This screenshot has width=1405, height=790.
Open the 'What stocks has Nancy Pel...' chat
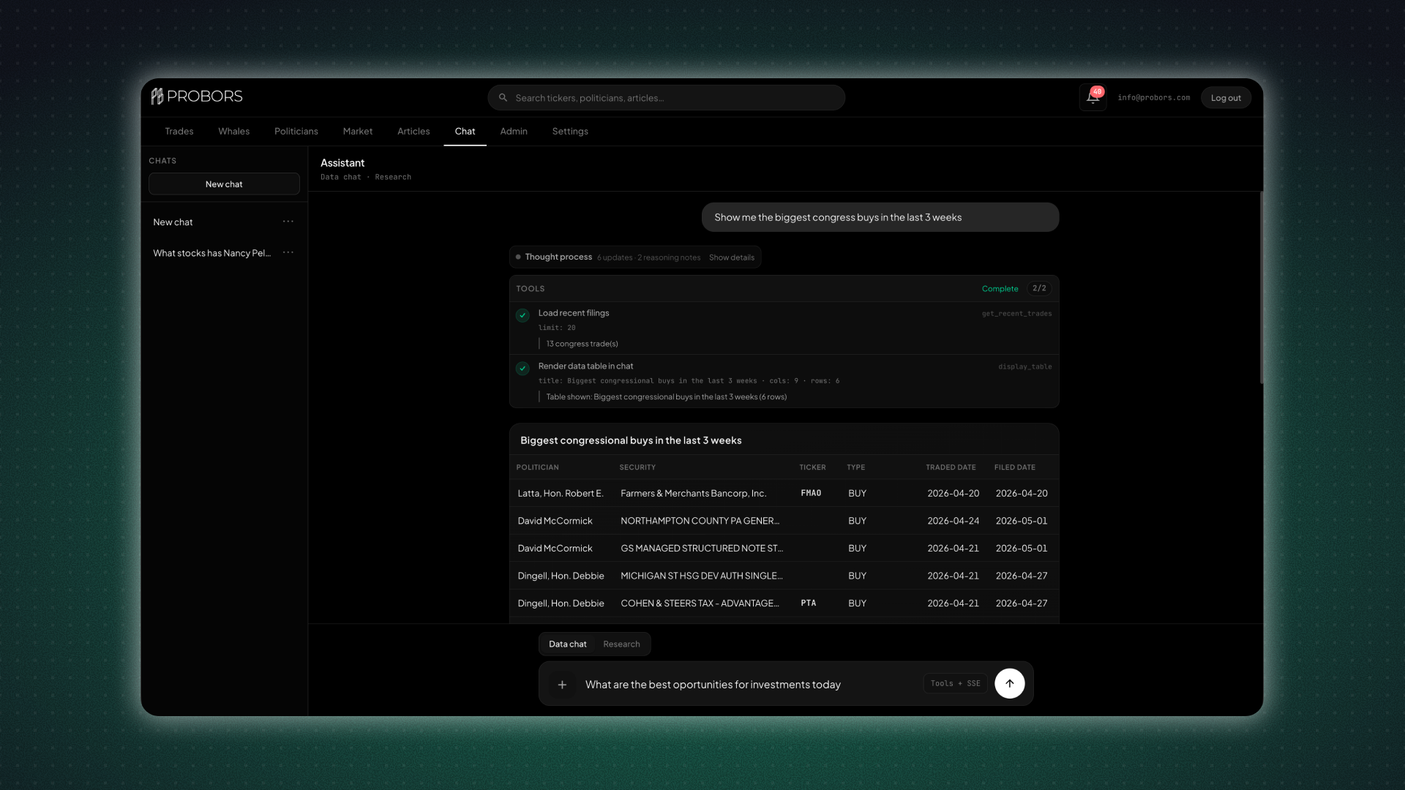pos(212,253)
